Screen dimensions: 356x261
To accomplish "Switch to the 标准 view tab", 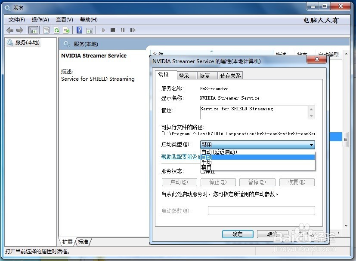I will pos(83,242).
